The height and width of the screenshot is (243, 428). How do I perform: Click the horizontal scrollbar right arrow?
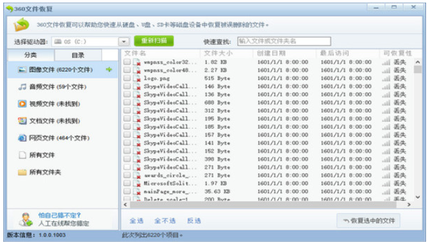coord(409,205)
